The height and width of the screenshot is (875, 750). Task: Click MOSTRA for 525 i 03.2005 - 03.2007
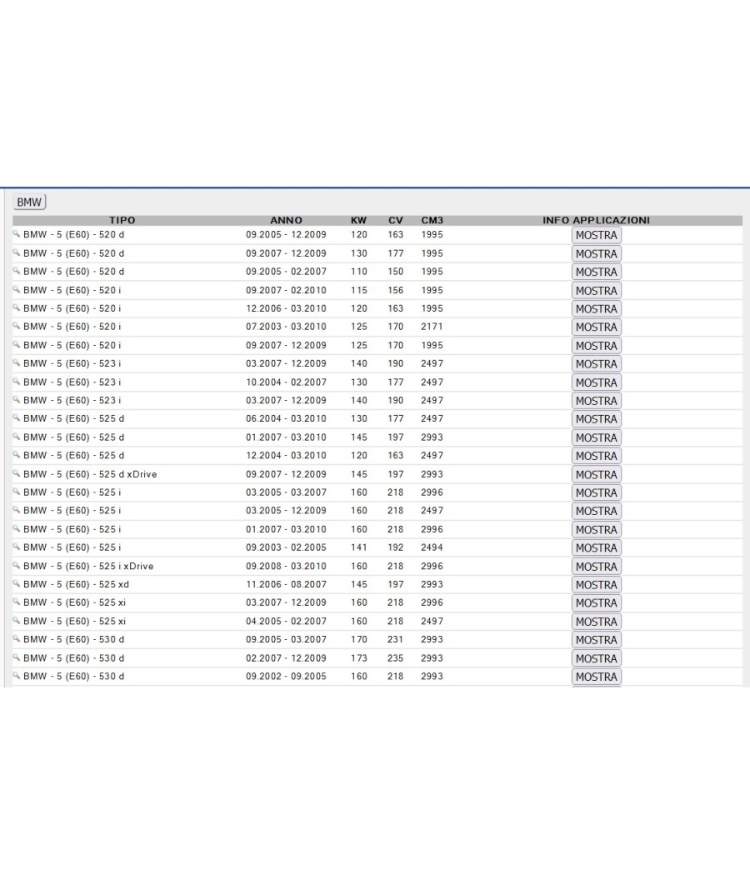(x=596, y=492)
